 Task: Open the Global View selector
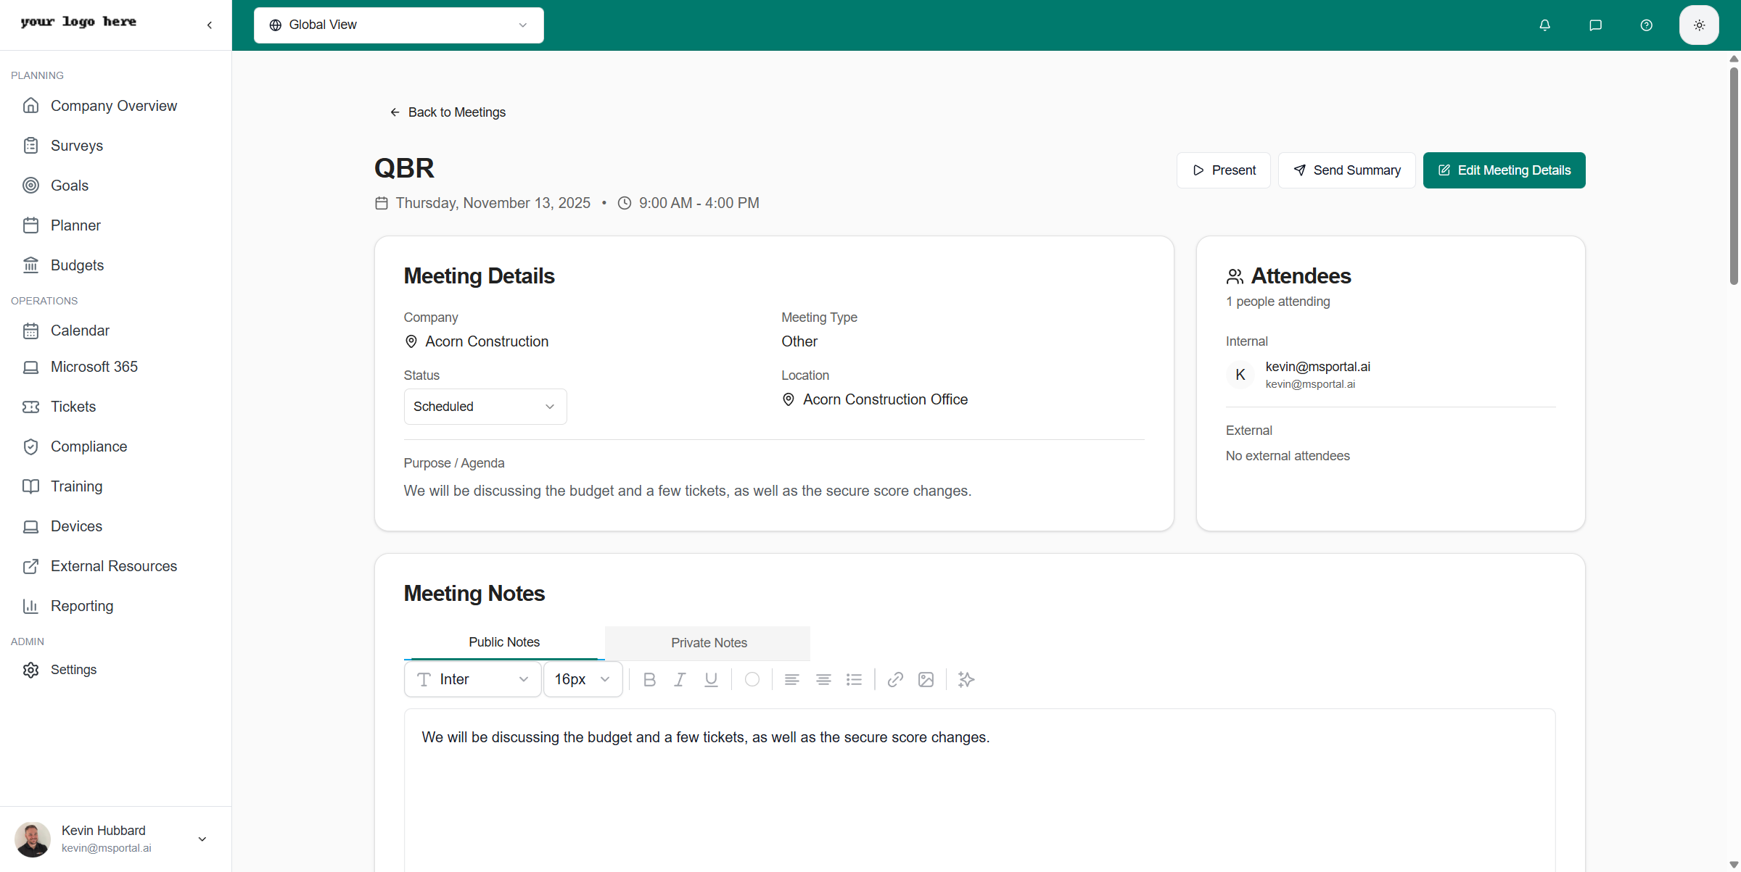[398, 25]
